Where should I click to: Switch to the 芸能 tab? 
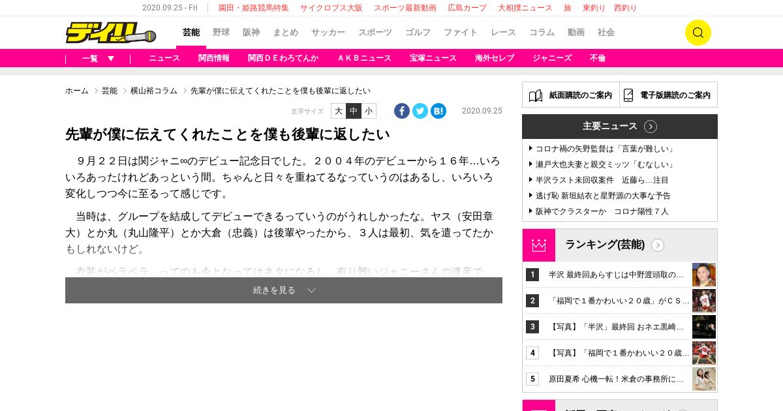[x=191, y=33]
